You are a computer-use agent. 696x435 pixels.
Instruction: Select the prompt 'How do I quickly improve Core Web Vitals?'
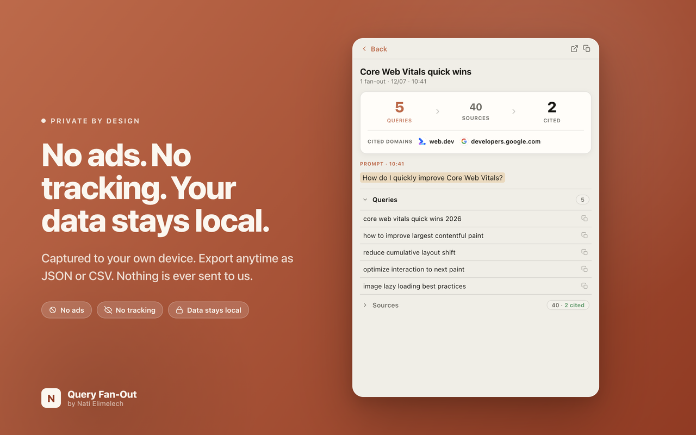432,178
